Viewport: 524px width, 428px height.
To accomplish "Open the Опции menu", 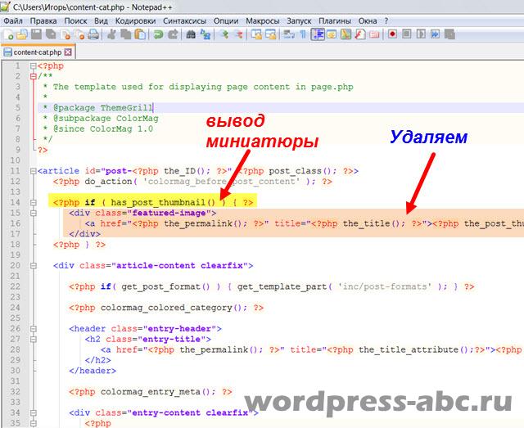I will [226, 21].
